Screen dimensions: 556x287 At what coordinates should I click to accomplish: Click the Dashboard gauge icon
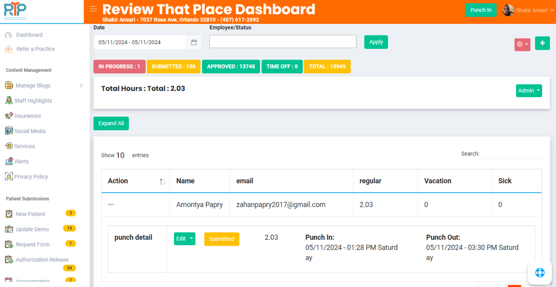click(9, 35)
